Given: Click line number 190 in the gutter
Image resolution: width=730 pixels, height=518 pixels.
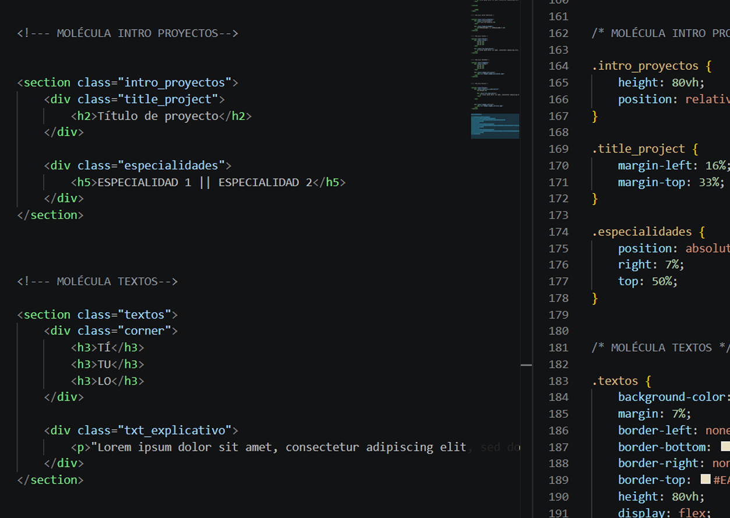Looking at the screenshot, I should [558, 496].
